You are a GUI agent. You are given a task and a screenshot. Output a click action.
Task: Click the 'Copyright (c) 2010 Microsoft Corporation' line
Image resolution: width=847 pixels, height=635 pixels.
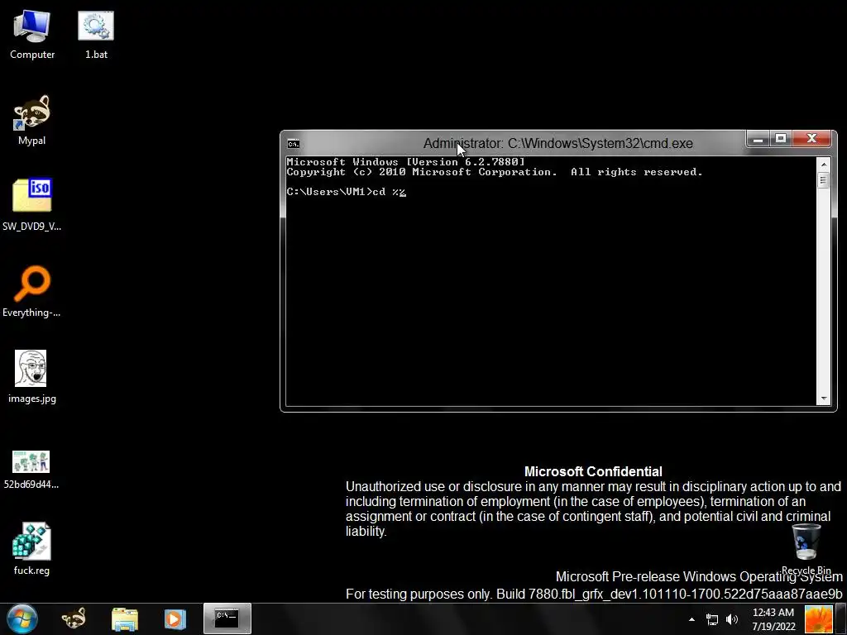click(495, 172)
